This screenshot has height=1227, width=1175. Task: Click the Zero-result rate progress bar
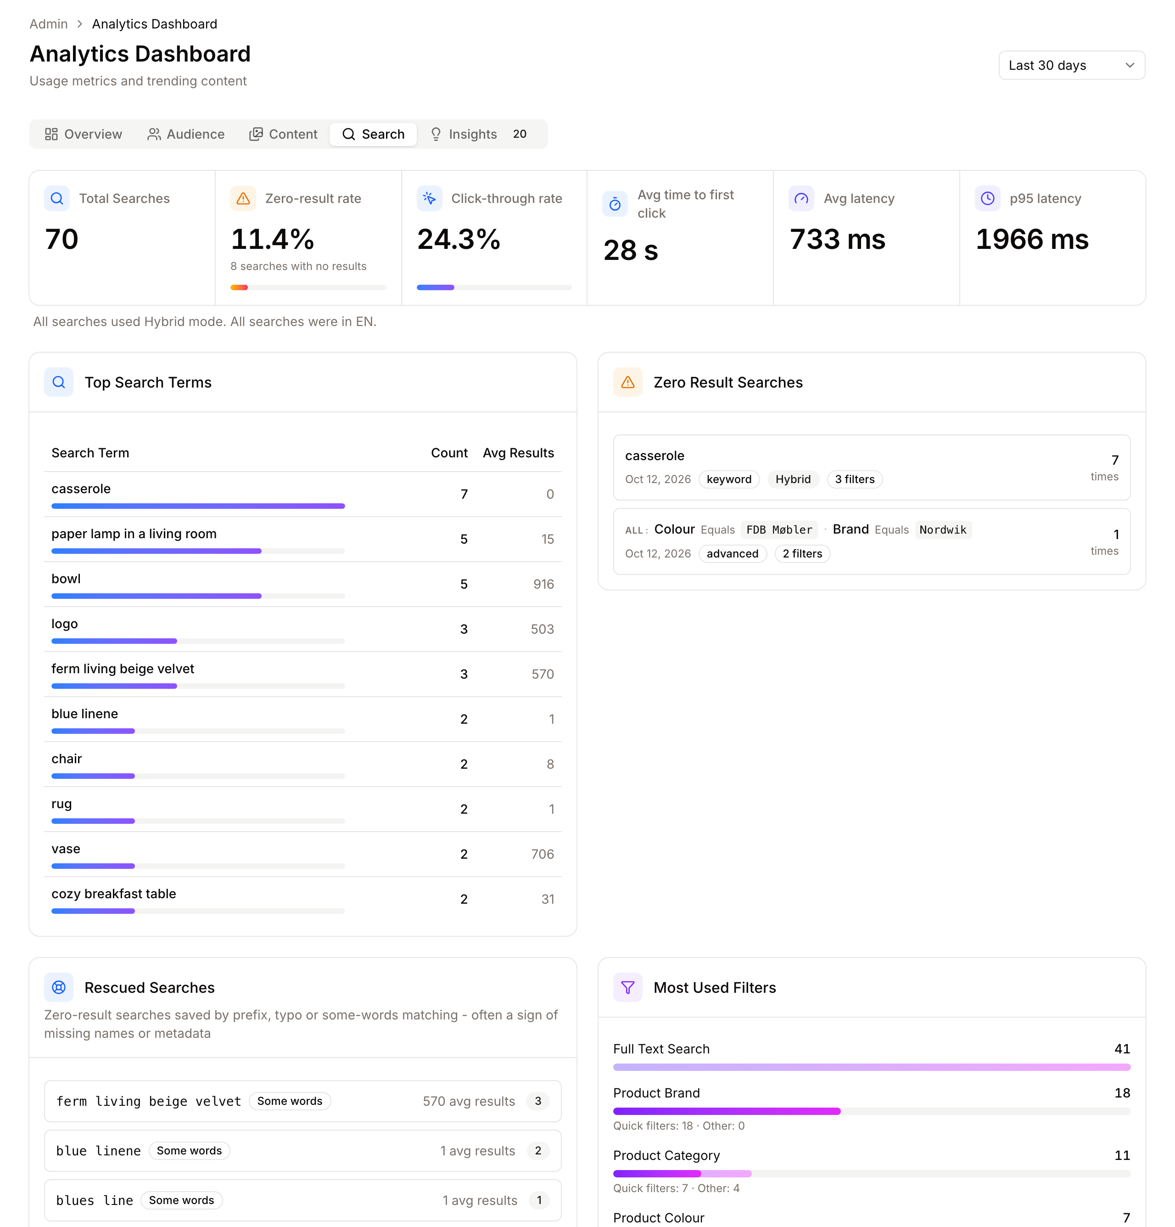pos(308,287)
